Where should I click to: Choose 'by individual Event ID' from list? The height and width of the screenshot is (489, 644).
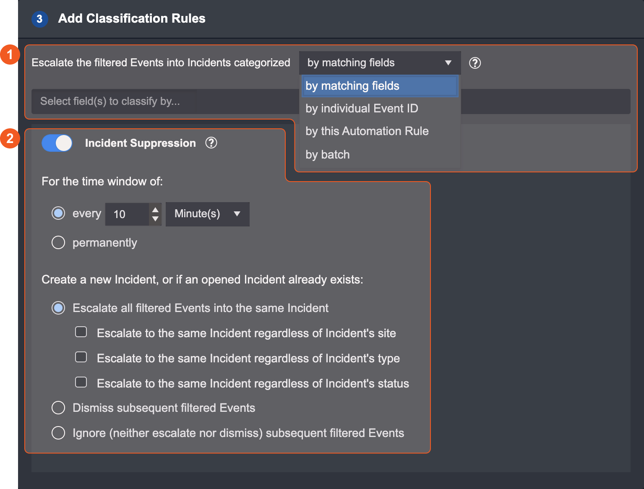coord(362,109)
